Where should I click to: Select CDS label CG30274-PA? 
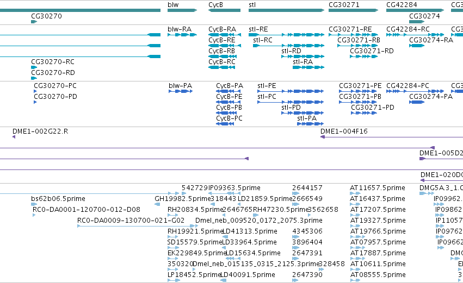tap(431, 97)
